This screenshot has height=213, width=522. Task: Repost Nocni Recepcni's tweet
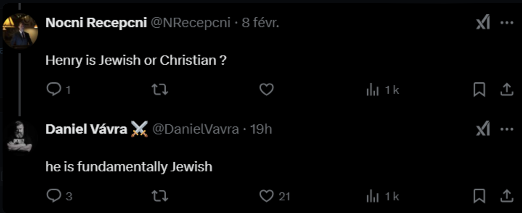pyautogui.click(x=160, y=89)
